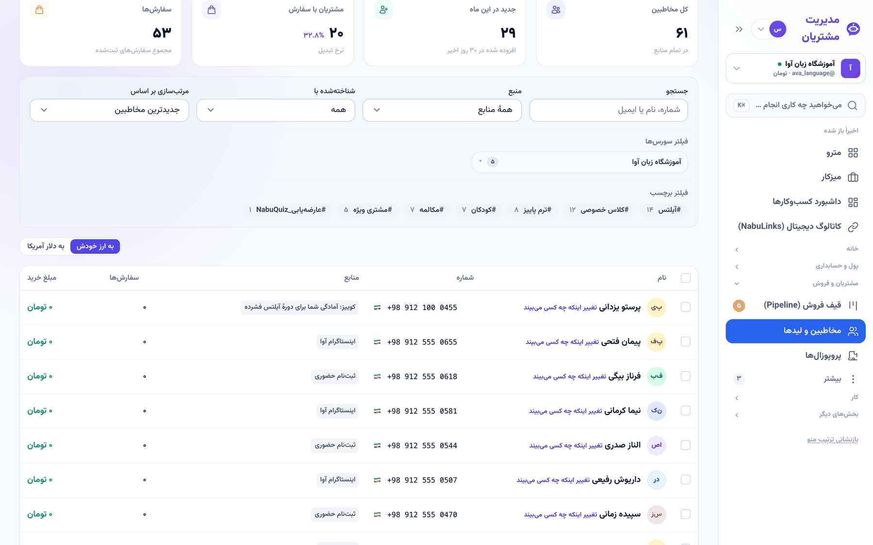Check the row for نیما کرمانی
The width and height of the screenshot is (873, 545).
(x=685, y=411)
